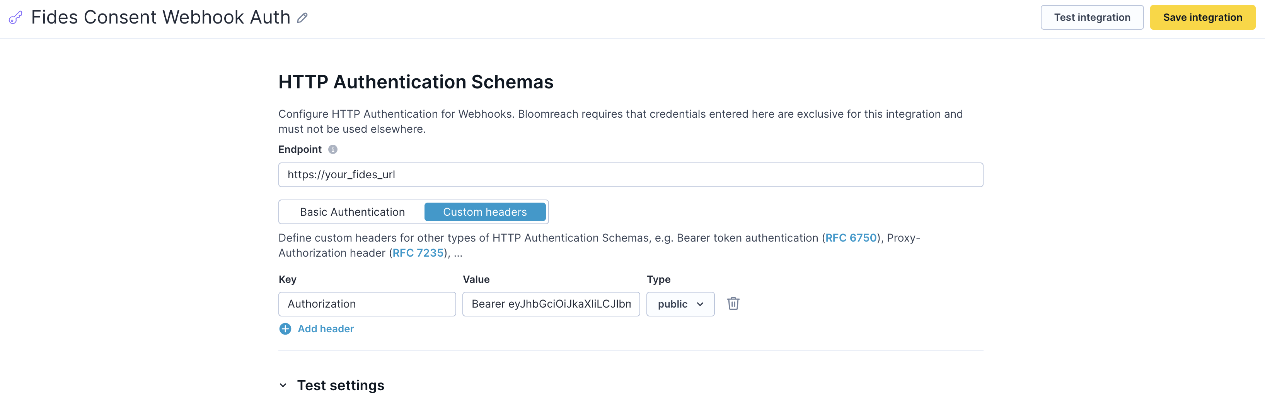Open the RFC 6750 link
The height and width of the screenshot is (406, 1265).
[x=851, y=238]
